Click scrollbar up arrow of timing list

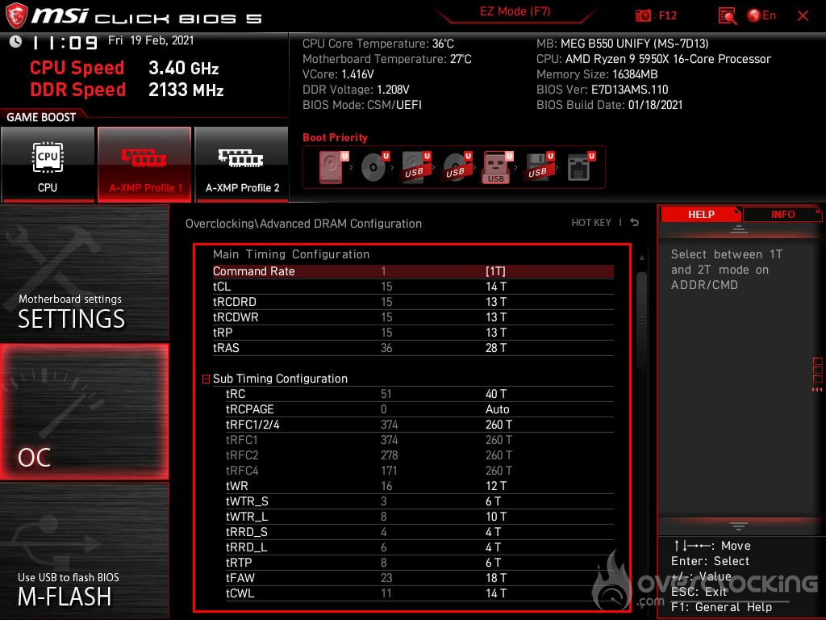pyautogui.click(x=641, y=258)
